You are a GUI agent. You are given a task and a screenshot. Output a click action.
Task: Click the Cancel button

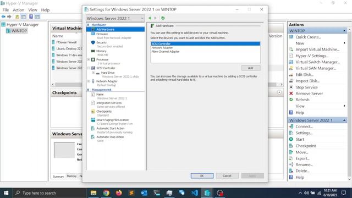click(227, 176)
